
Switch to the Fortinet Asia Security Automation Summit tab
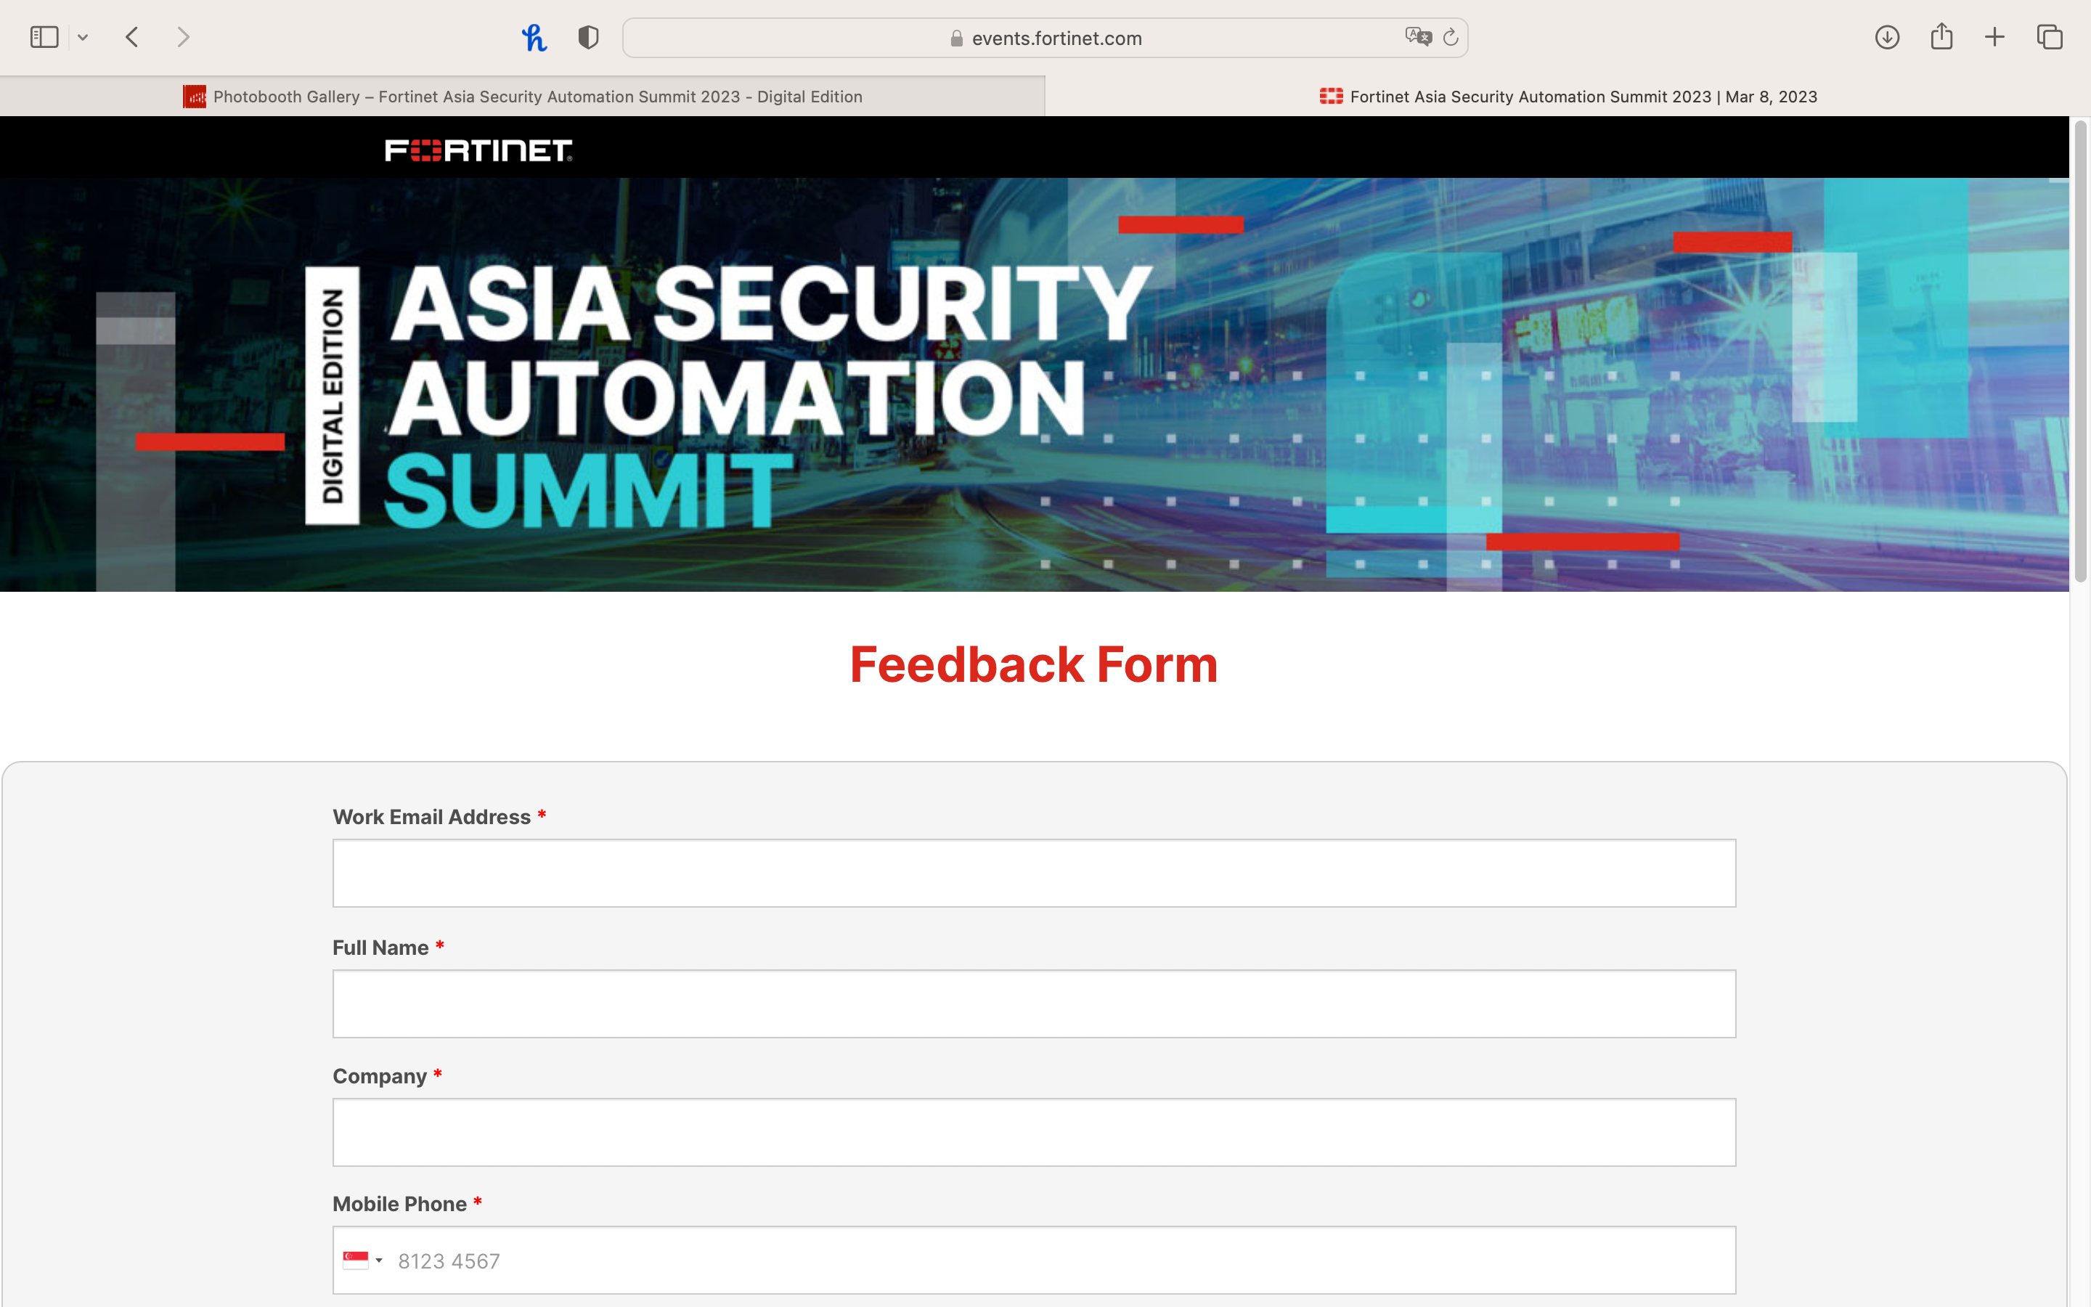[1568, 97]
